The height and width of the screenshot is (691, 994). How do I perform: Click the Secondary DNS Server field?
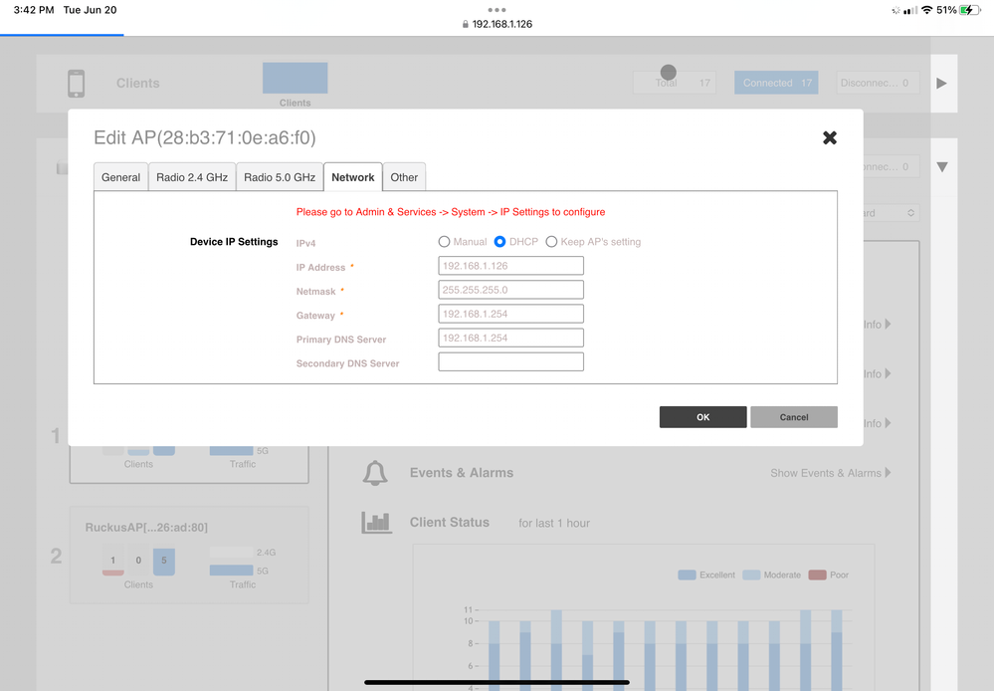[510, 362]
